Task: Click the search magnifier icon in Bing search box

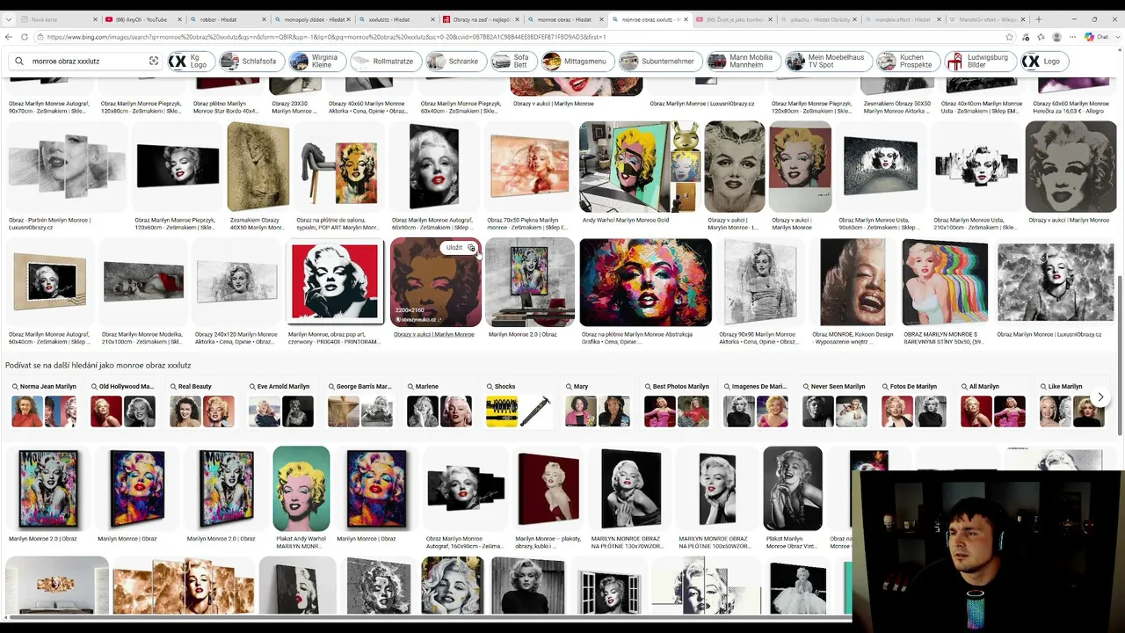Action: click(18, 62)
